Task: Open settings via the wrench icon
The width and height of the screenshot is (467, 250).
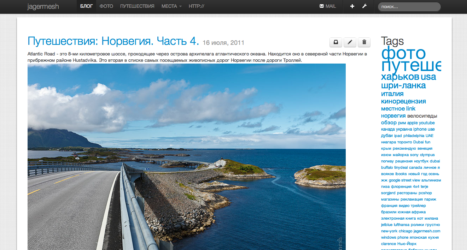Action: point(364,6)
